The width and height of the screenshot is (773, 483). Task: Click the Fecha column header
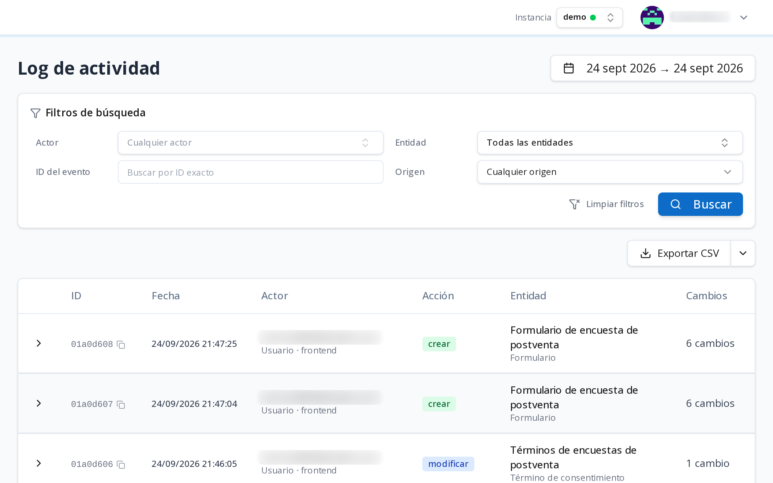(x=166, y=296)
